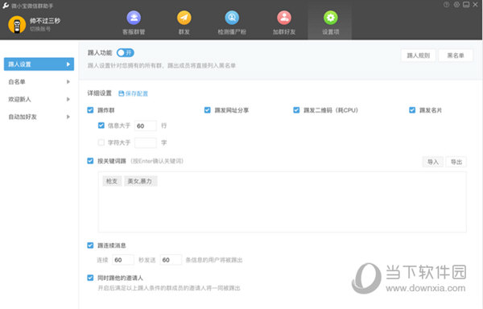Open the 踢人规则 button
The height and width of the screenshot is (309, 483).
418,56
